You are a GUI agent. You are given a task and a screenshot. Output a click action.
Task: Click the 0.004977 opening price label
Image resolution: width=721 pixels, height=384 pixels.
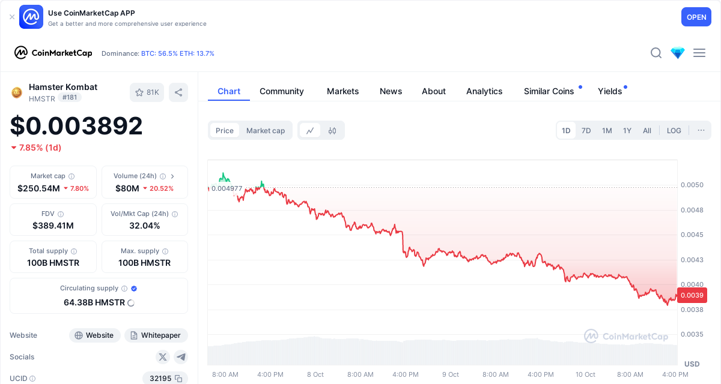tap(227, 188)
